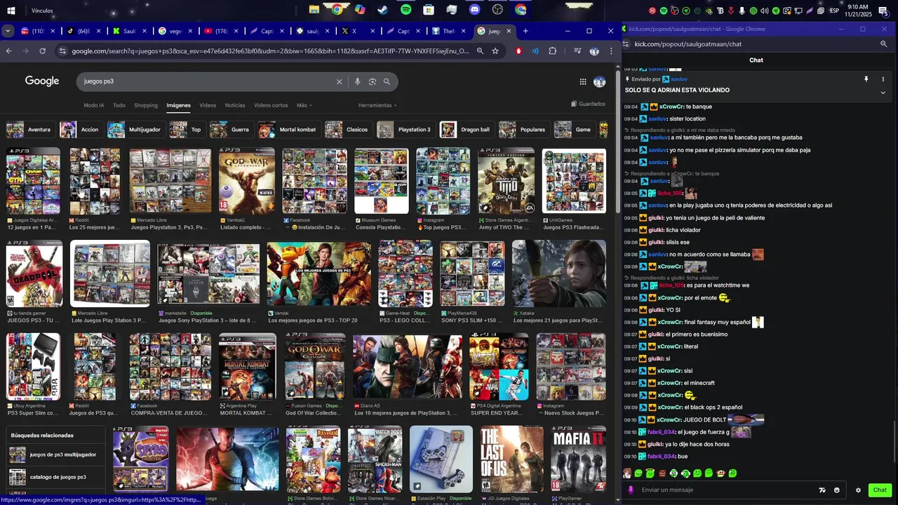Open Deadpool PS3 image result
The height and width of the screenshot is (505, 898).
click(x=34, y=274)
